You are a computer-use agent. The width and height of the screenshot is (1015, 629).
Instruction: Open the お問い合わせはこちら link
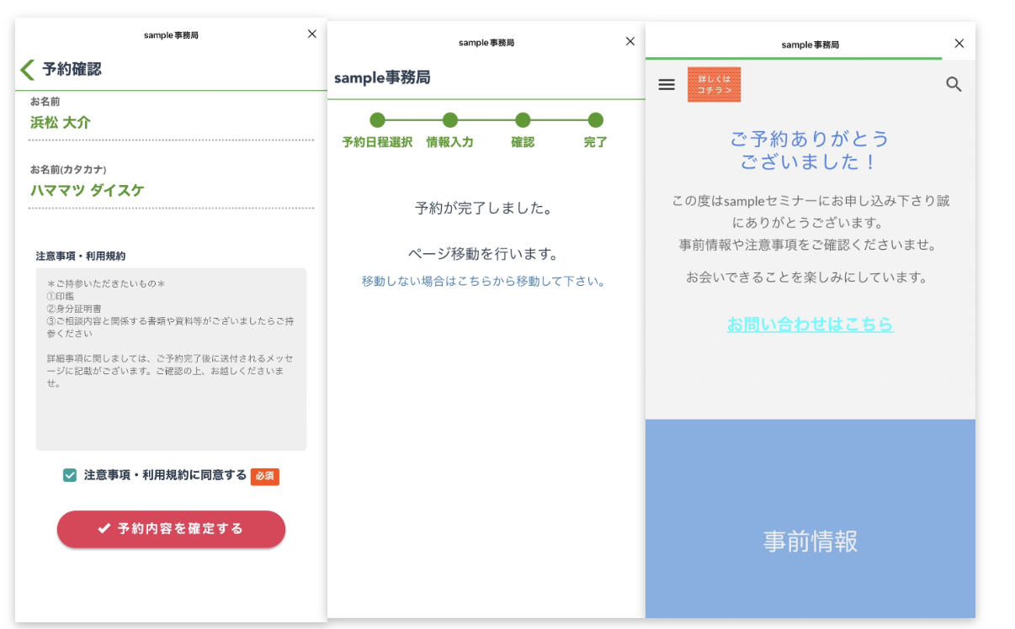tap(810, 324)
